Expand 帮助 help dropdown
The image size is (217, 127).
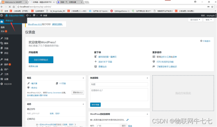click(209, 20)
